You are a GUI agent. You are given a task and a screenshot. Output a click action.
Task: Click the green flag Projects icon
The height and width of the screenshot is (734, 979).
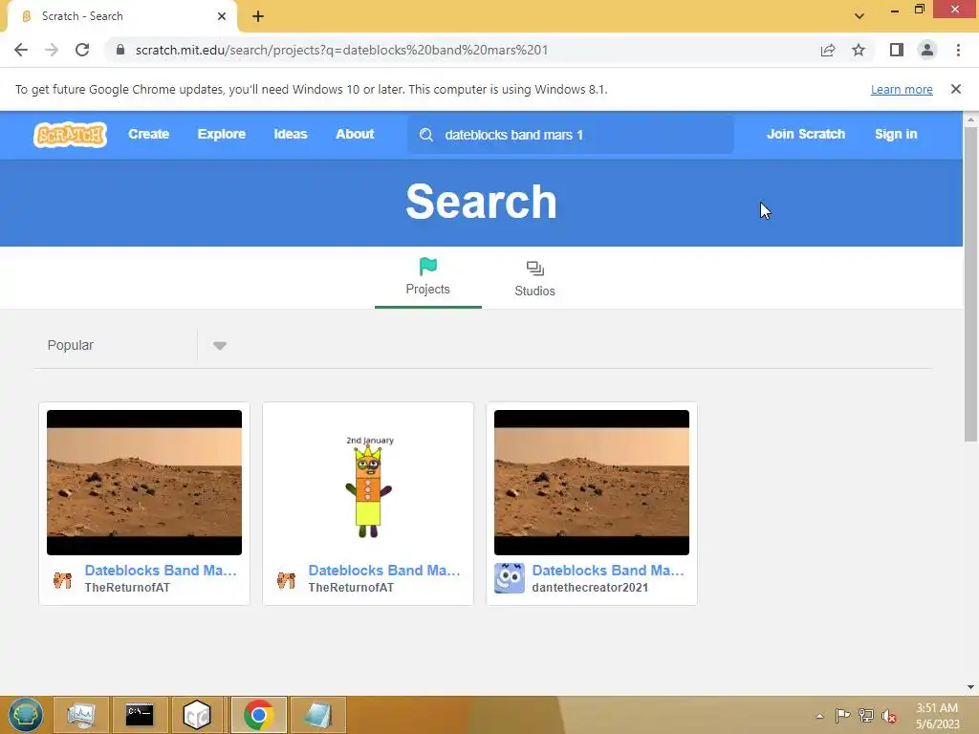point(428,267)
